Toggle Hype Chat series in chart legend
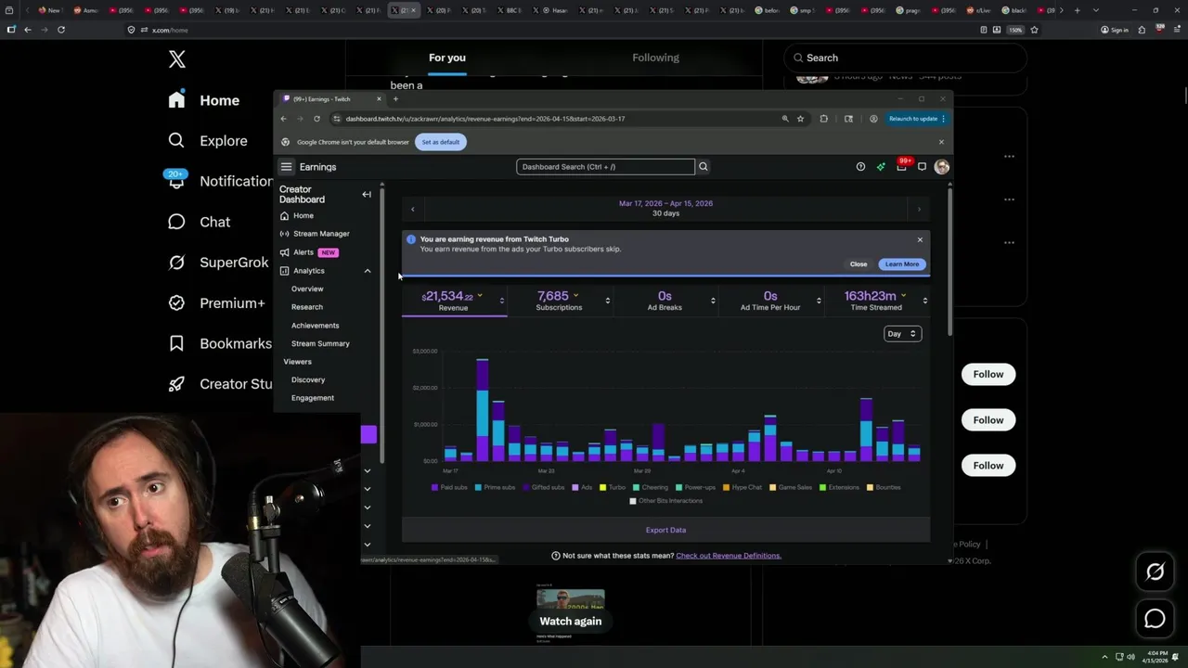Viewport: 1188px width, 668px height. pyautogui.click(x=743, y=487)
